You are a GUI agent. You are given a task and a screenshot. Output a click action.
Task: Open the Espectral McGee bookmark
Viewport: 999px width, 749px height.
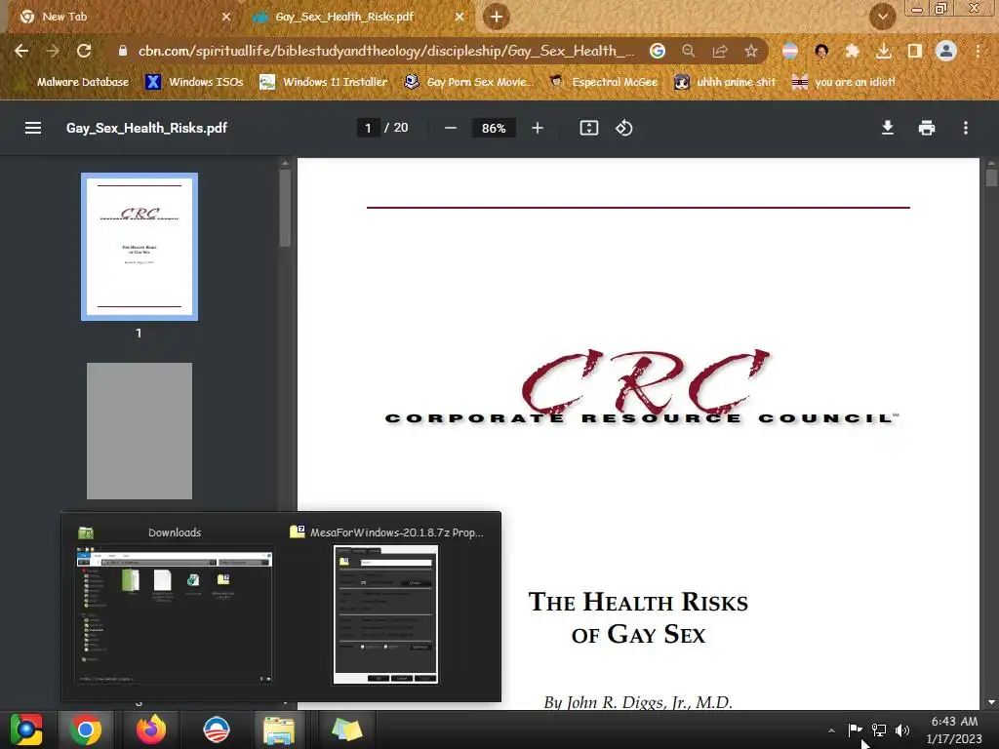point(604,82)
